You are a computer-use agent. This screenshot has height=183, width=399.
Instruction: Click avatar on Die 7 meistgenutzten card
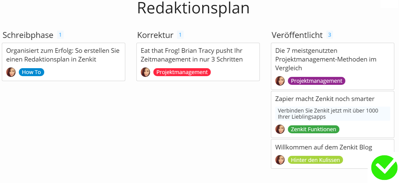pos(280,81)
